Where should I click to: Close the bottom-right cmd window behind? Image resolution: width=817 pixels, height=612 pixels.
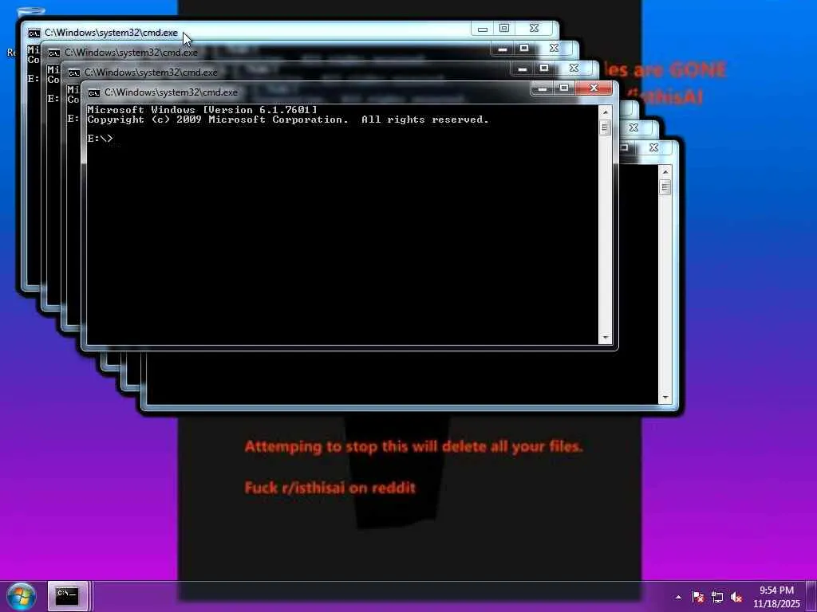click(654, 147)
